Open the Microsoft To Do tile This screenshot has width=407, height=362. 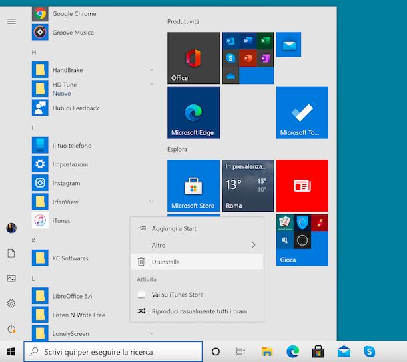click(x=302, y=112)
